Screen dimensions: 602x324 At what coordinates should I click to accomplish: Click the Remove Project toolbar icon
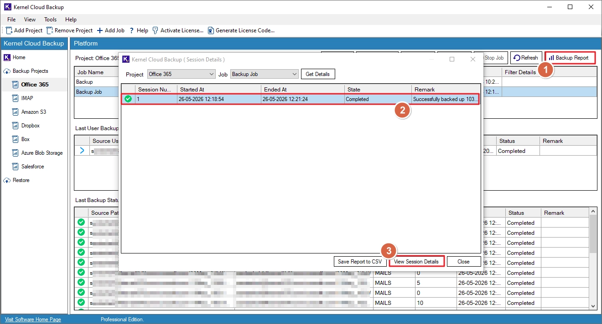coord(49,30)
